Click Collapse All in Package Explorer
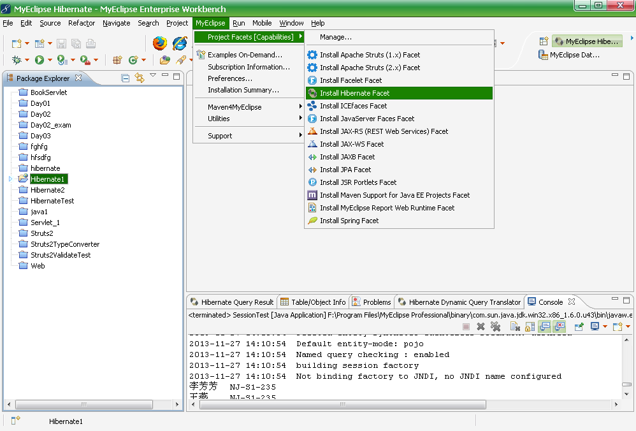This screenshot has width=636, height=431. (126, 78)
